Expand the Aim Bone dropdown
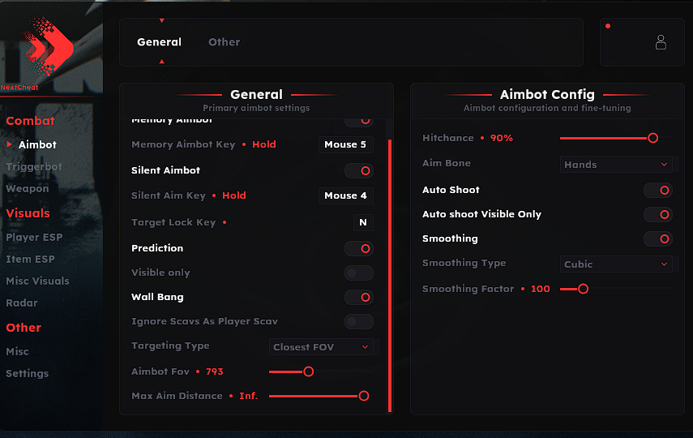 (617, 165)
